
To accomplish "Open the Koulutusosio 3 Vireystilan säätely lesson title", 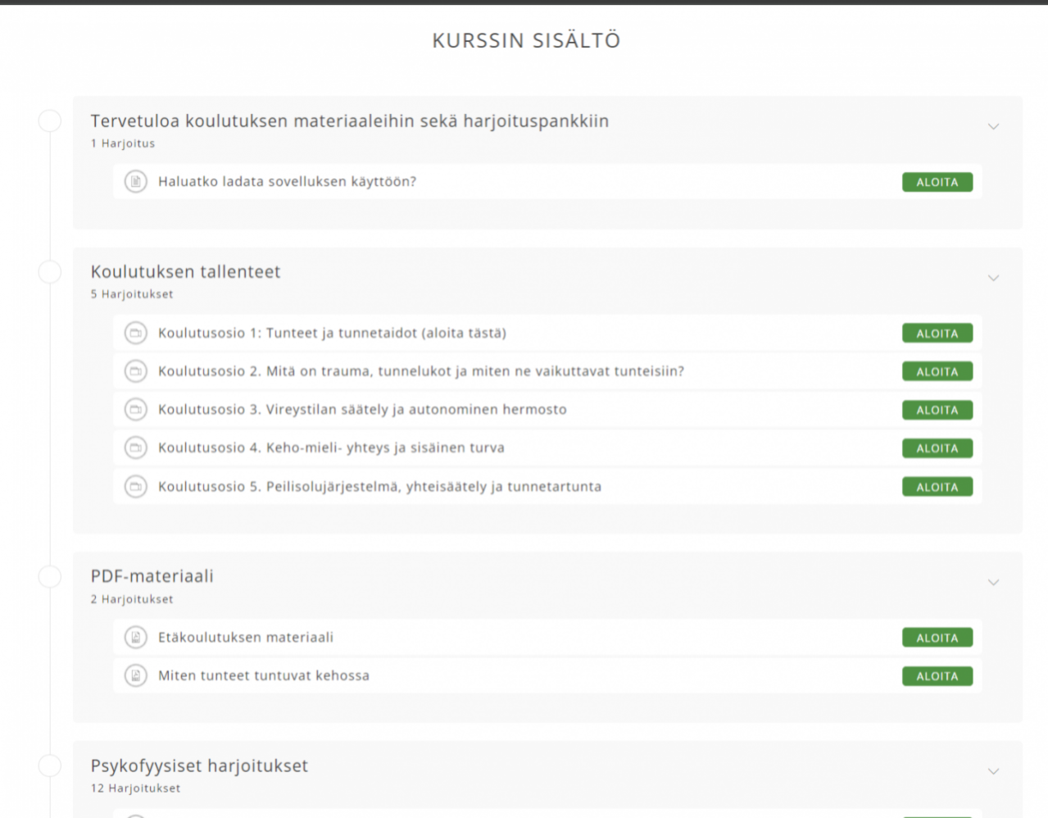I will (x=362, y=409).
